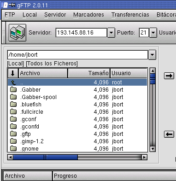
Task: Click the '[Local] [Todos los Ficheros]' label
Action: tap(42, 64)
